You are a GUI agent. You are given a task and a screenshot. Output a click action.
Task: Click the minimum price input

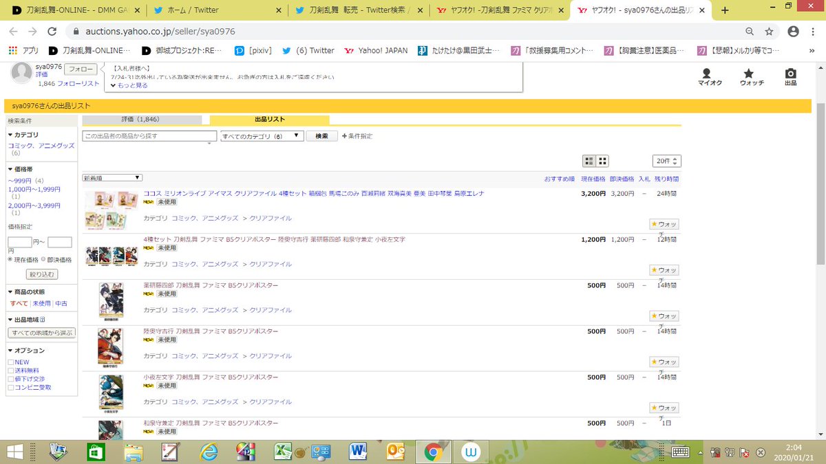coord(19,242)
